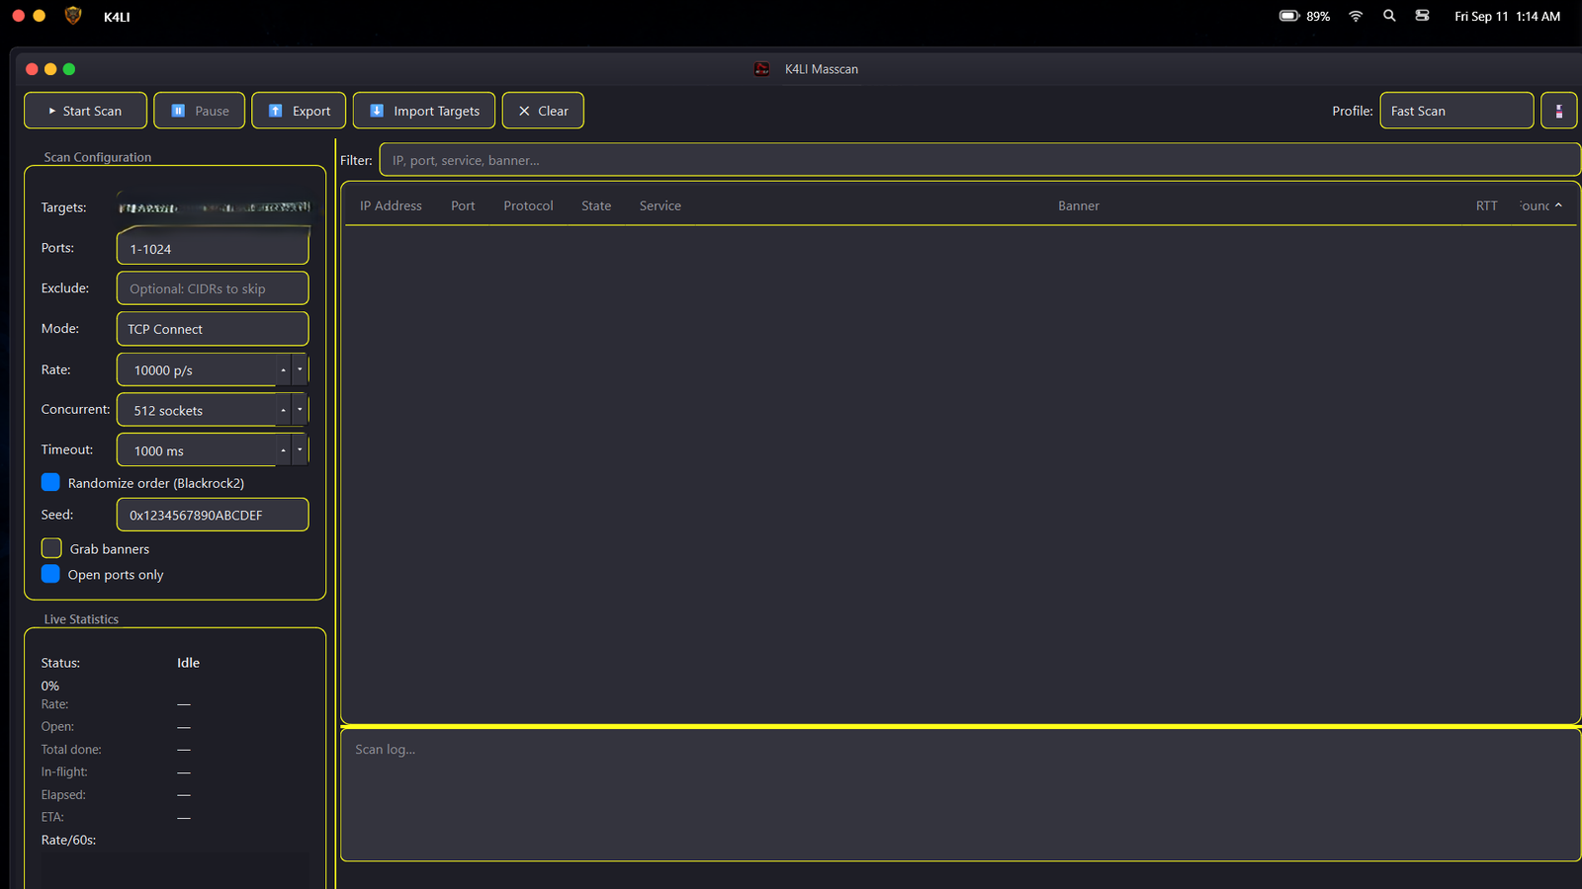Open the Mode dropdown set to TCP Connect
This screenshot has width=1582, height=889.
(213, 329)
